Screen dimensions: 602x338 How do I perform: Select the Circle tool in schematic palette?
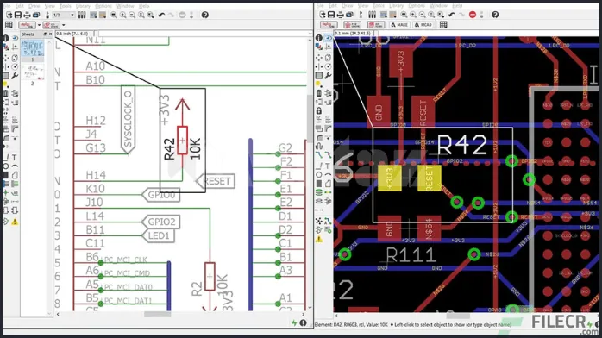pos(6,166)
